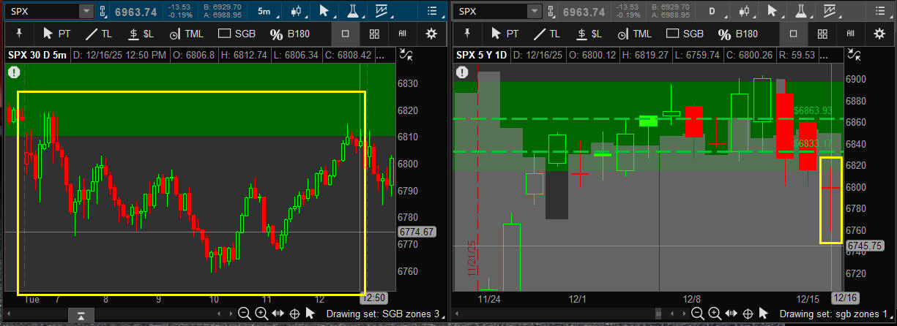Screen dimensions: 897x326
Task: Click the B180 percent tool in right chart
Action: click(x=738, y=34)
